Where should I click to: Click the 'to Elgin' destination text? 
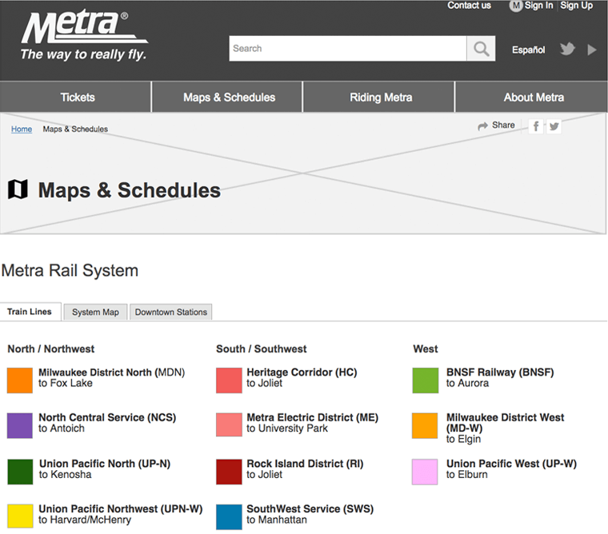(464, 439)
